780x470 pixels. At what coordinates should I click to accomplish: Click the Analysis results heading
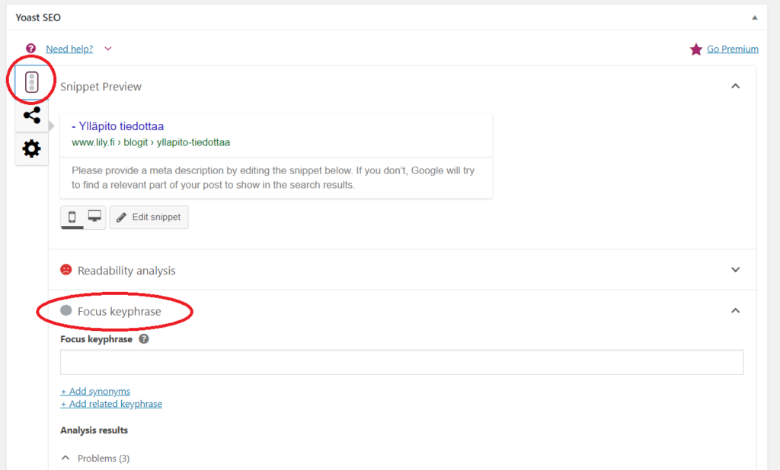94,430
